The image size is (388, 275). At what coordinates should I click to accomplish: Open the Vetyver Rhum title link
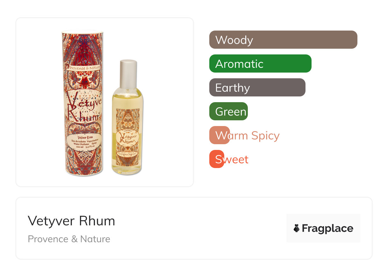pyautogui.click(x=71, y=221)
